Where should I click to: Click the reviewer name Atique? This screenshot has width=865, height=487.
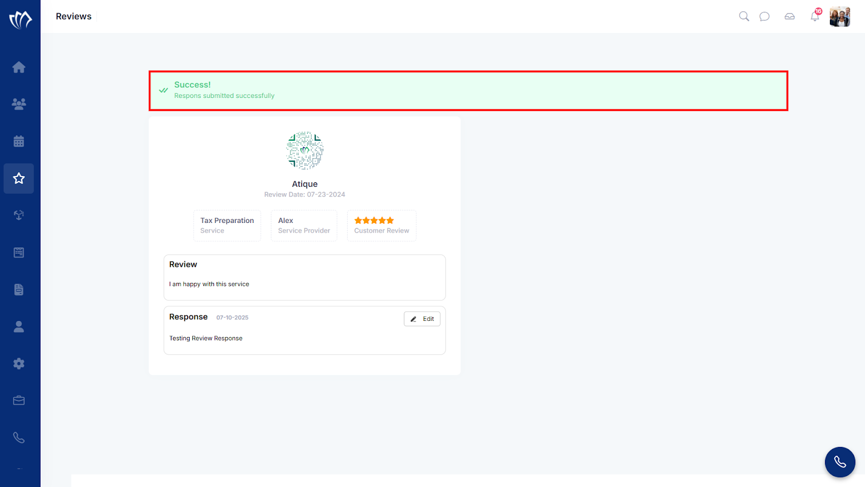[305, 184]
